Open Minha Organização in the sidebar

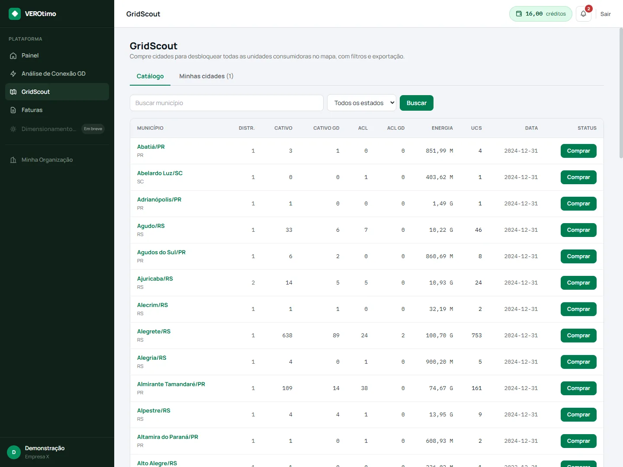click(x=57, y=160)
